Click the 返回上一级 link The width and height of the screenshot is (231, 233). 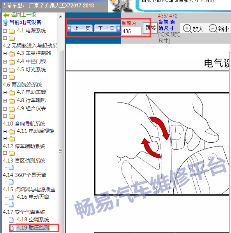pos(23,15)
